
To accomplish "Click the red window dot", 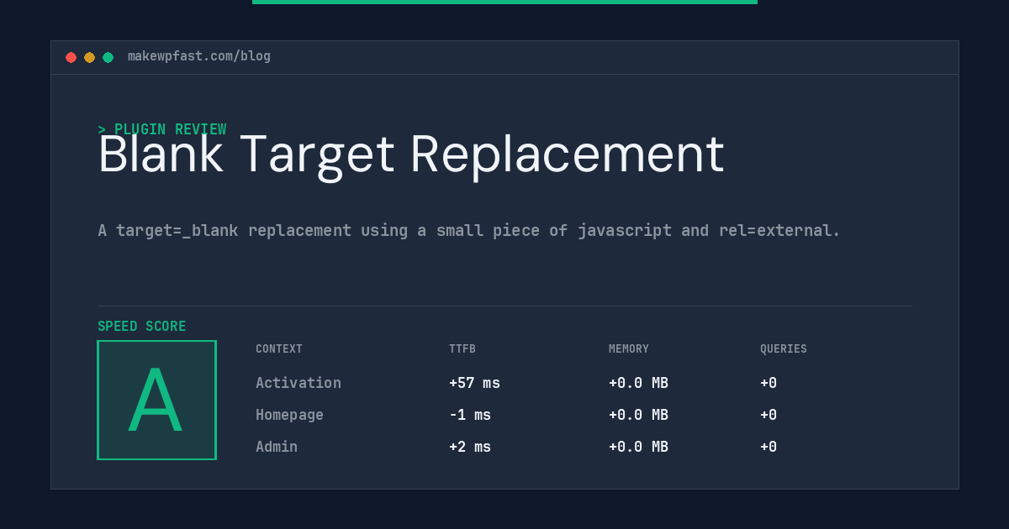I will [71, 57].
